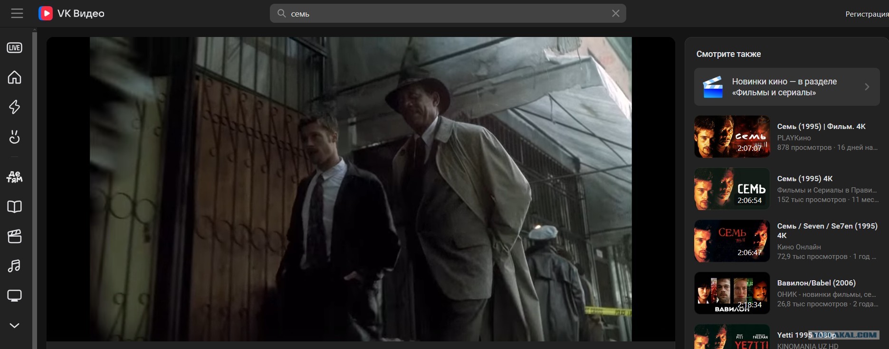
Task: Open the bunny face sidebar section
Action: (14, 137)
